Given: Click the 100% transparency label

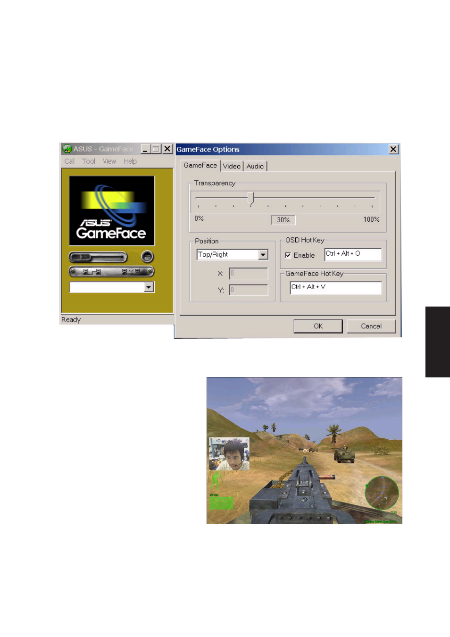Looking at the screenshot, I should (372, 219).
